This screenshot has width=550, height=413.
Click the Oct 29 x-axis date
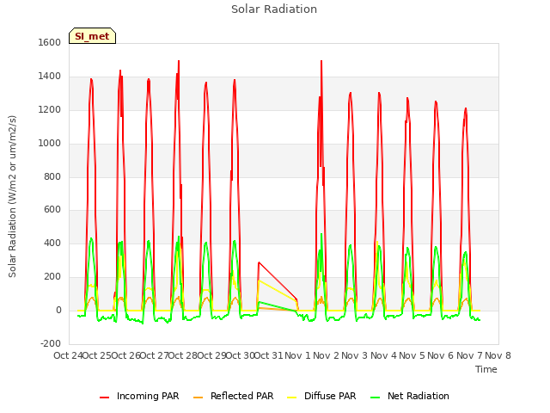[x=211, y=355]
